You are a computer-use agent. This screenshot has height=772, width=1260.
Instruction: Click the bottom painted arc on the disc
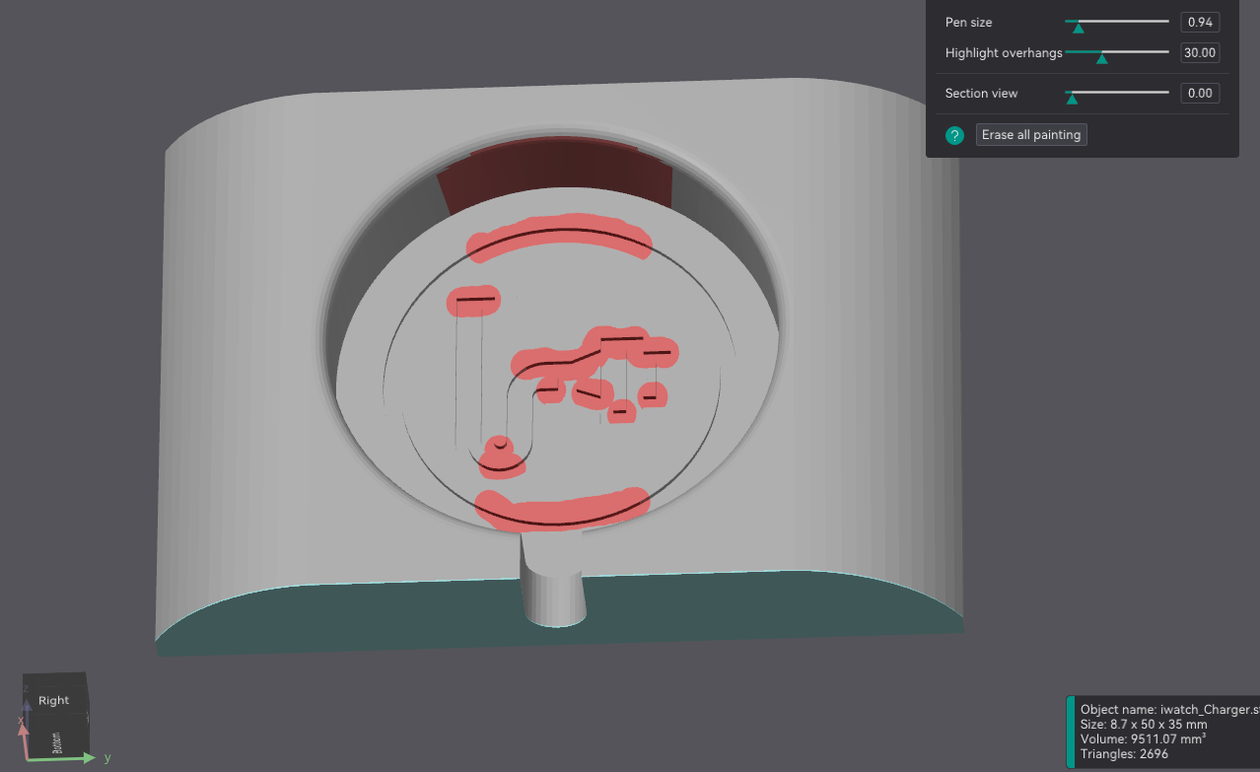tap(562, 510)
